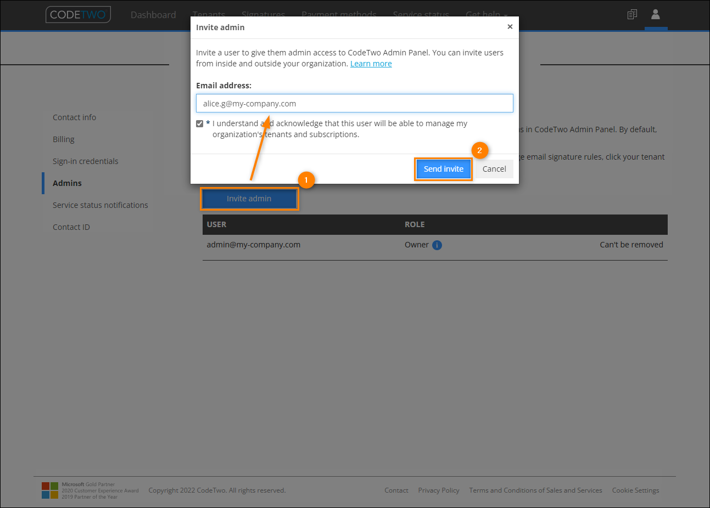Viewport: 710px width, 508px height.
Task: Open the Cookie Settings footer link
Action: coord(635,490)
